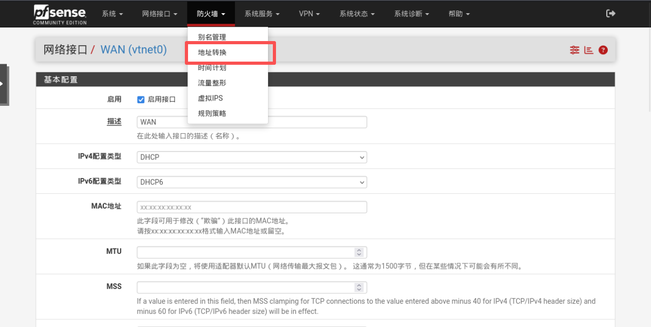Select 流量整形 menu entry

212,83
